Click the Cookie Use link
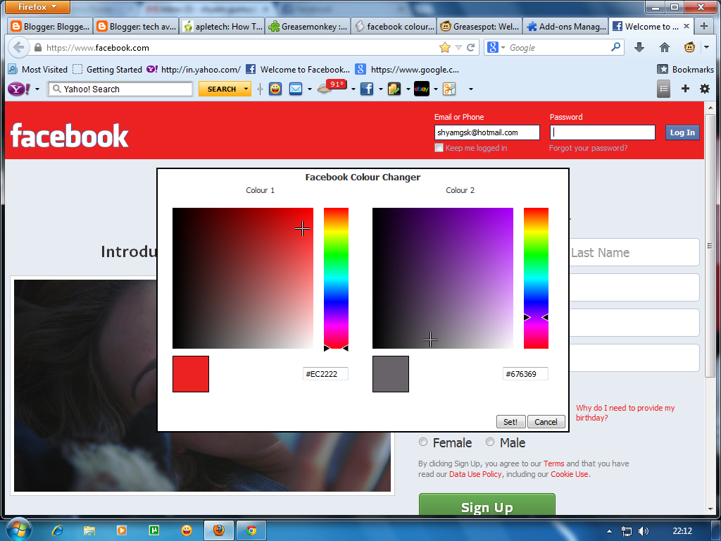This screenshot has height=541, width=721. click(569, 474)
